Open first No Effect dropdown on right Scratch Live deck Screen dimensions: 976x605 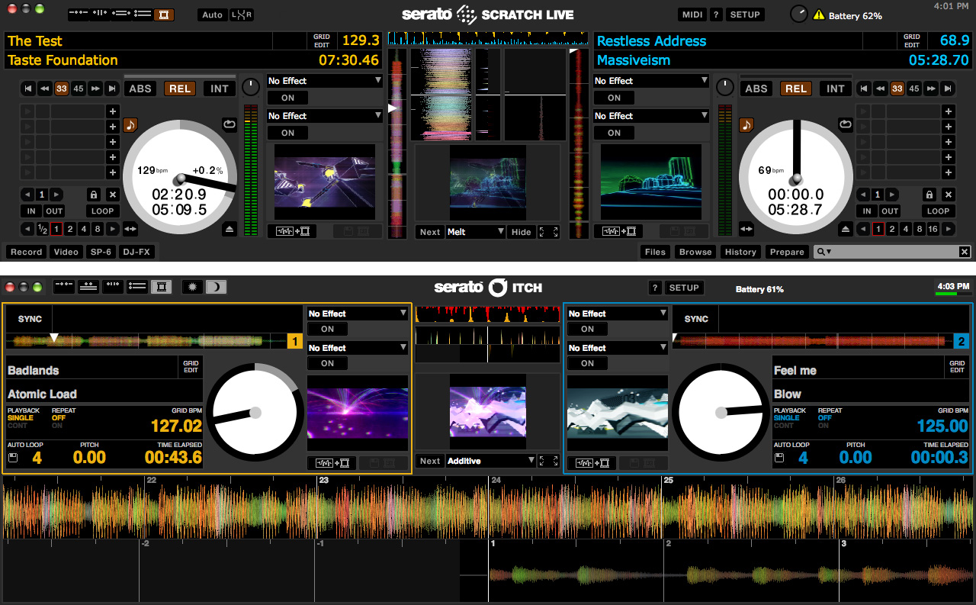tap(651, 81)
